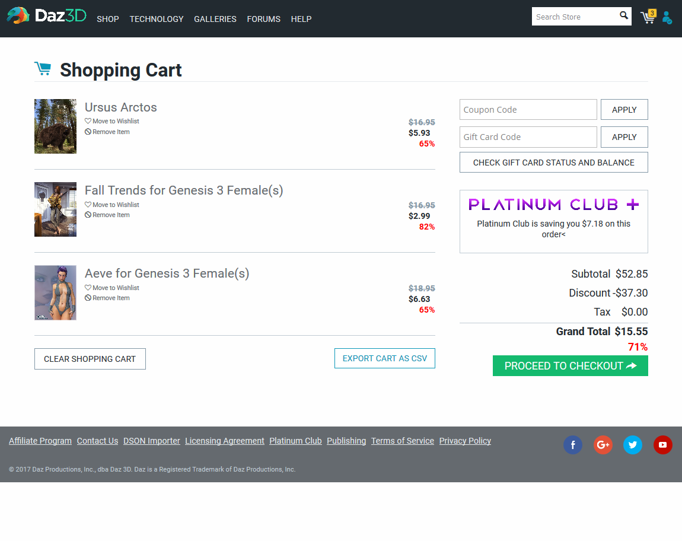This screenshot has width=682, height=541.
Task: Click the Twitter social icon
Action: pos(632,445)
